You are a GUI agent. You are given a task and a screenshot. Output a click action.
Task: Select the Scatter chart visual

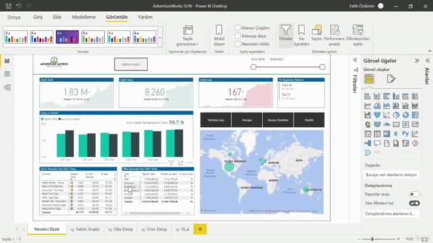386,115
